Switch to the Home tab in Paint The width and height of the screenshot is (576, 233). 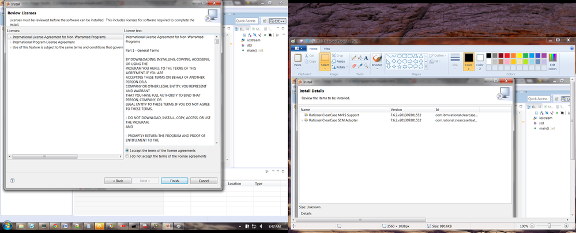(313, 48)
